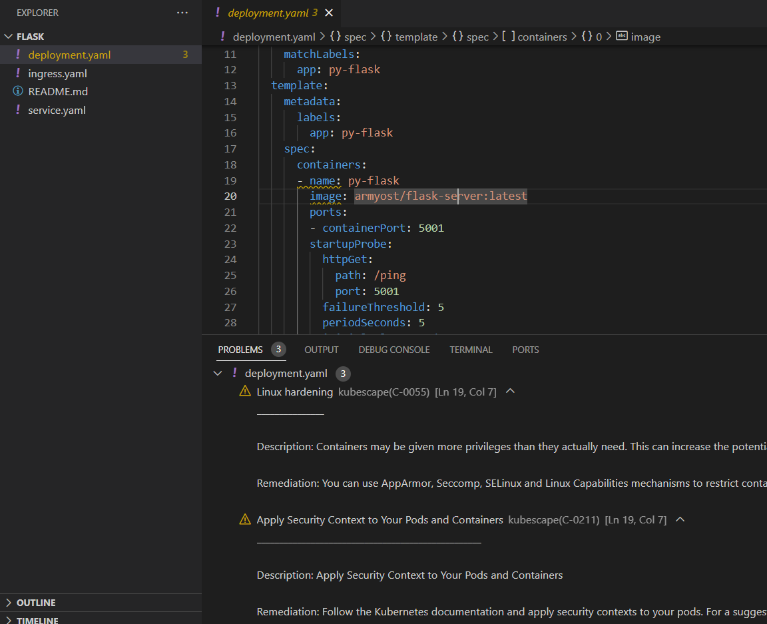This screenshot has height=624, width=767.
Task: Click Description: Apply Security Context text
Action: 410,575
